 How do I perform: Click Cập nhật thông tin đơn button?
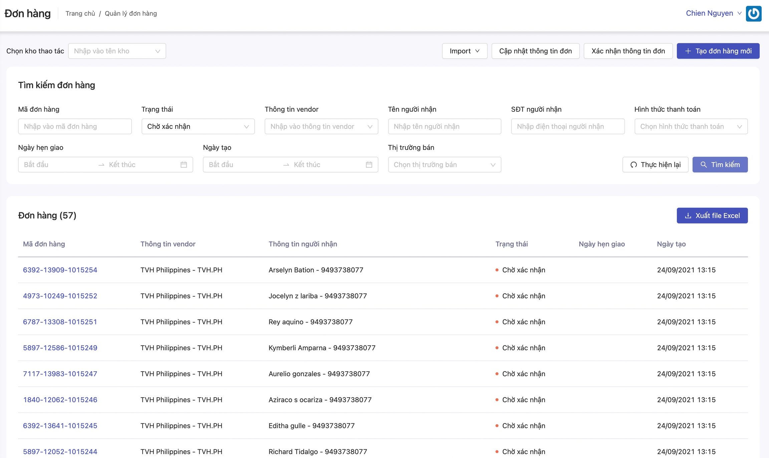535,51
